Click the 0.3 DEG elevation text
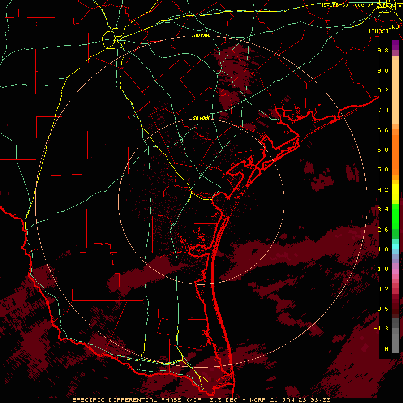The width and height of the screenshot is (403, 403). point(224,400)
